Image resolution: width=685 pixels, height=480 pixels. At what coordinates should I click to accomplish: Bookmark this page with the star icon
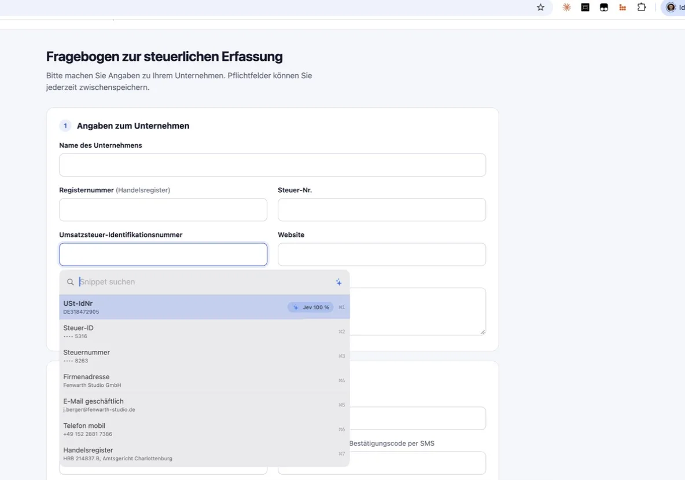pos(540,7)
